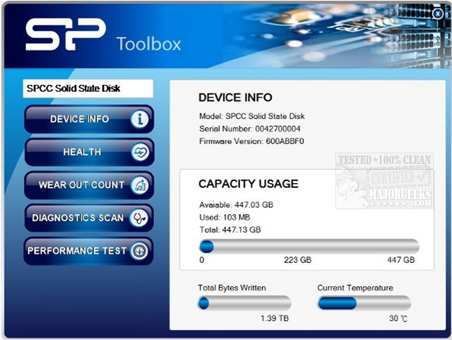Open the HEALTH section

pyautogui.click(x=90, y=152)
